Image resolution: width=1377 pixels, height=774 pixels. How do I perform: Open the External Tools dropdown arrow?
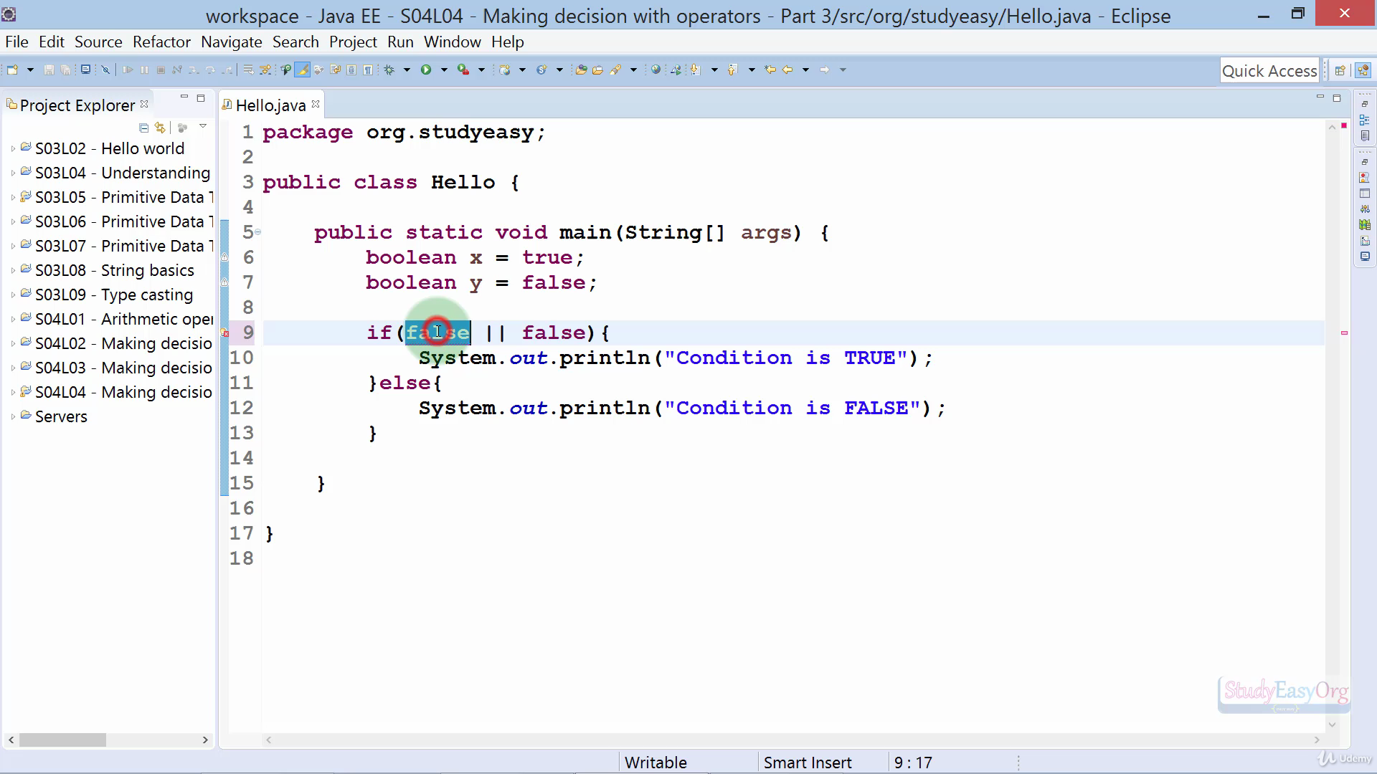point(481,70)
